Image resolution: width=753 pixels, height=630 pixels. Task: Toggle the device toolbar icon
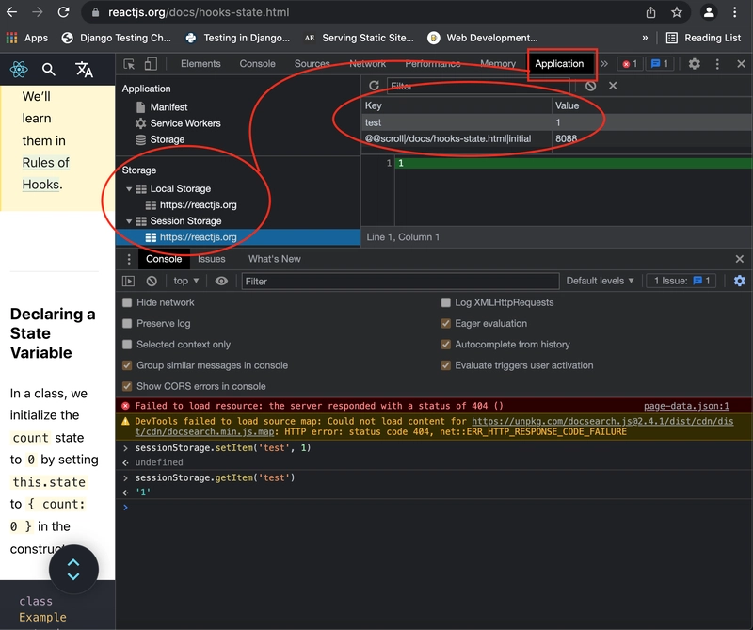[x=151, y=64]
